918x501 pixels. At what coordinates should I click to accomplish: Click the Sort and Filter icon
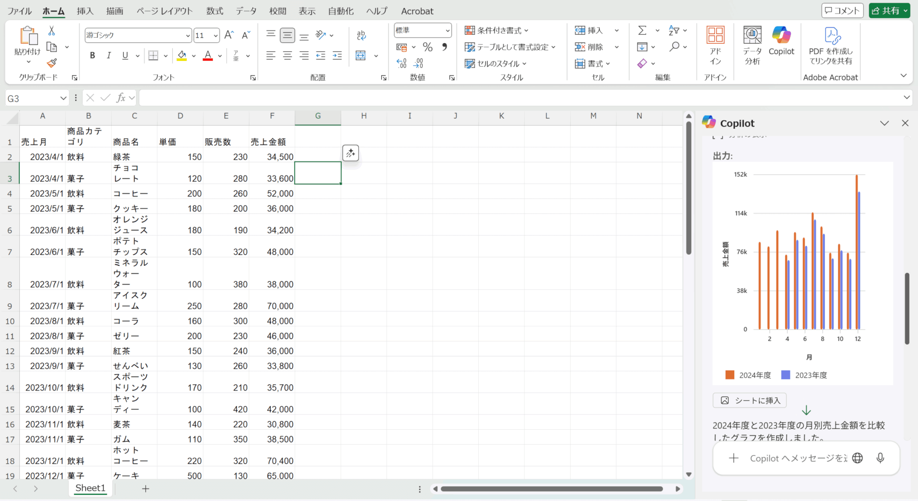coord(674,30)
